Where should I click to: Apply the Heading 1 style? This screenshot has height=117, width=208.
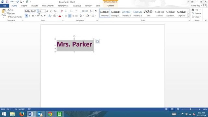[x=126, y=13]
